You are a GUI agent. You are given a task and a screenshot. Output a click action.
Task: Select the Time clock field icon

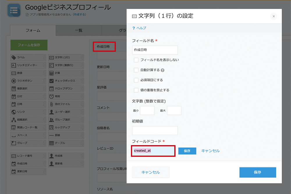pyautogui.click(x=51, y=96)
